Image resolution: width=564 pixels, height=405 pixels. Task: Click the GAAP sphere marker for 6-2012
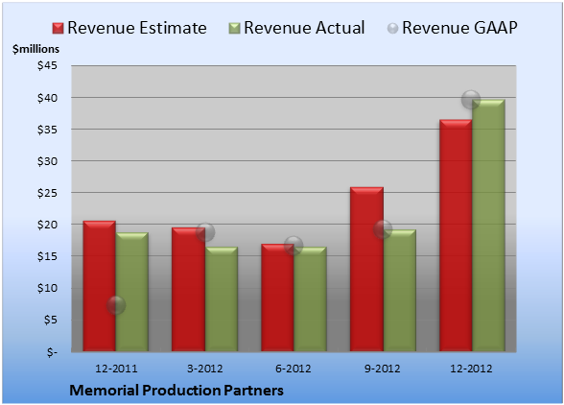294,246
